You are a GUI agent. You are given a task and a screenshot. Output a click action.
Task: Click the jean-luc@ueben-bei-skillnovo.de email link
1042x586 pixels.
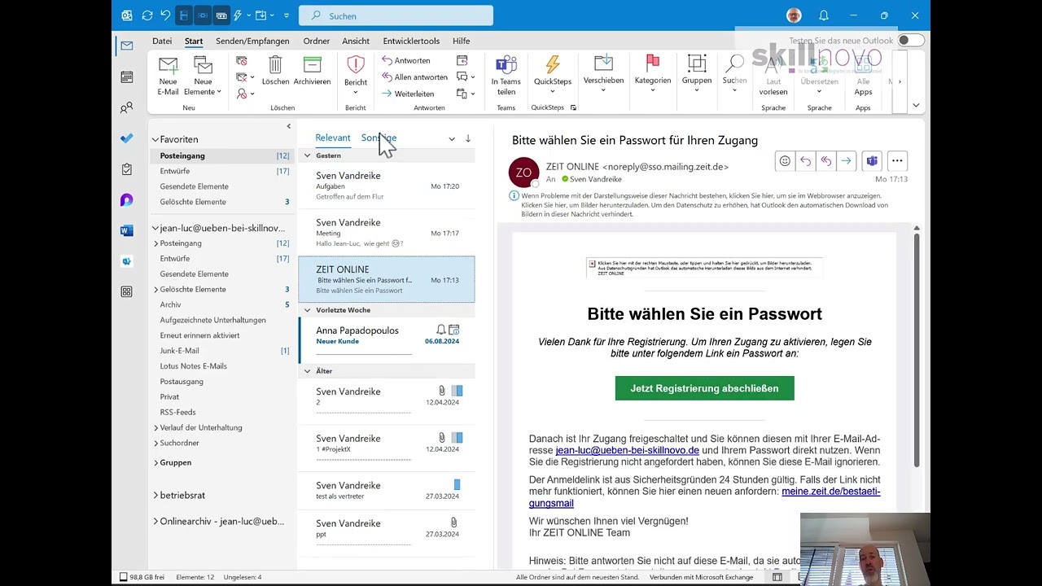627,450
